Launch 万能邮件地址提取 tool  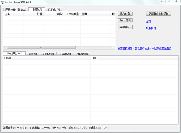[159, 14]
